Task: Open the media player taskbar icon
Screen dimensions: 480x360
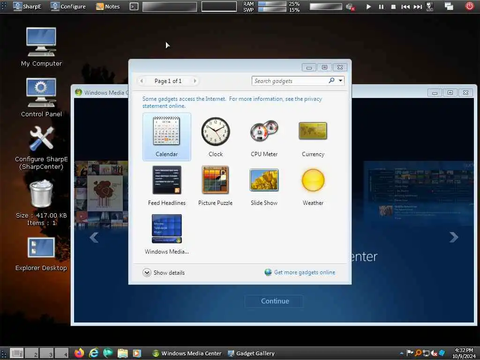Action: 137,353
